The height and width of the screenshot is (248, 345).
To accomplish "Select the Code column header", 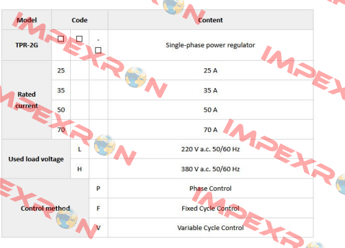I will click(x=79, y=20).
